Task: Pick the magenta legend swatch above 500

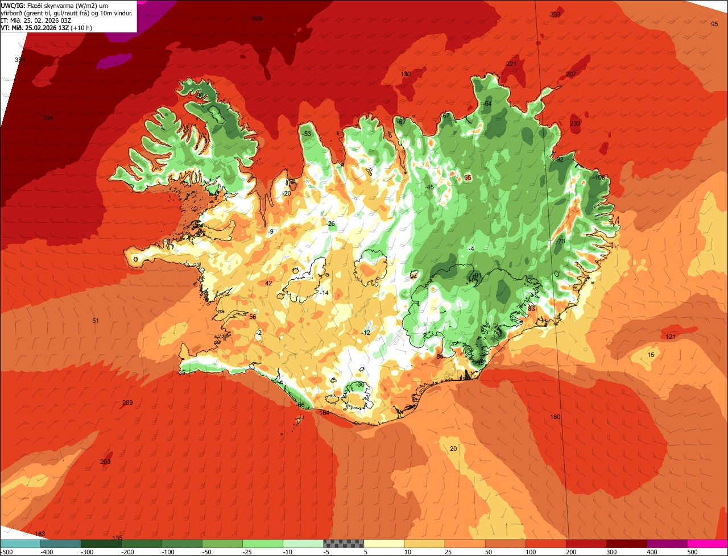Action: click(708, 543)
